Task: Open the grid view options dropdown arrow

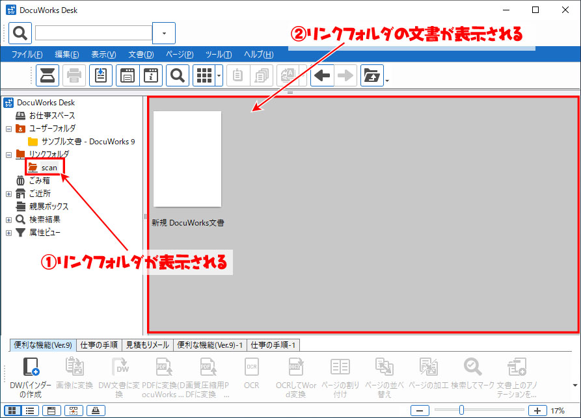Action: point(219,75)
